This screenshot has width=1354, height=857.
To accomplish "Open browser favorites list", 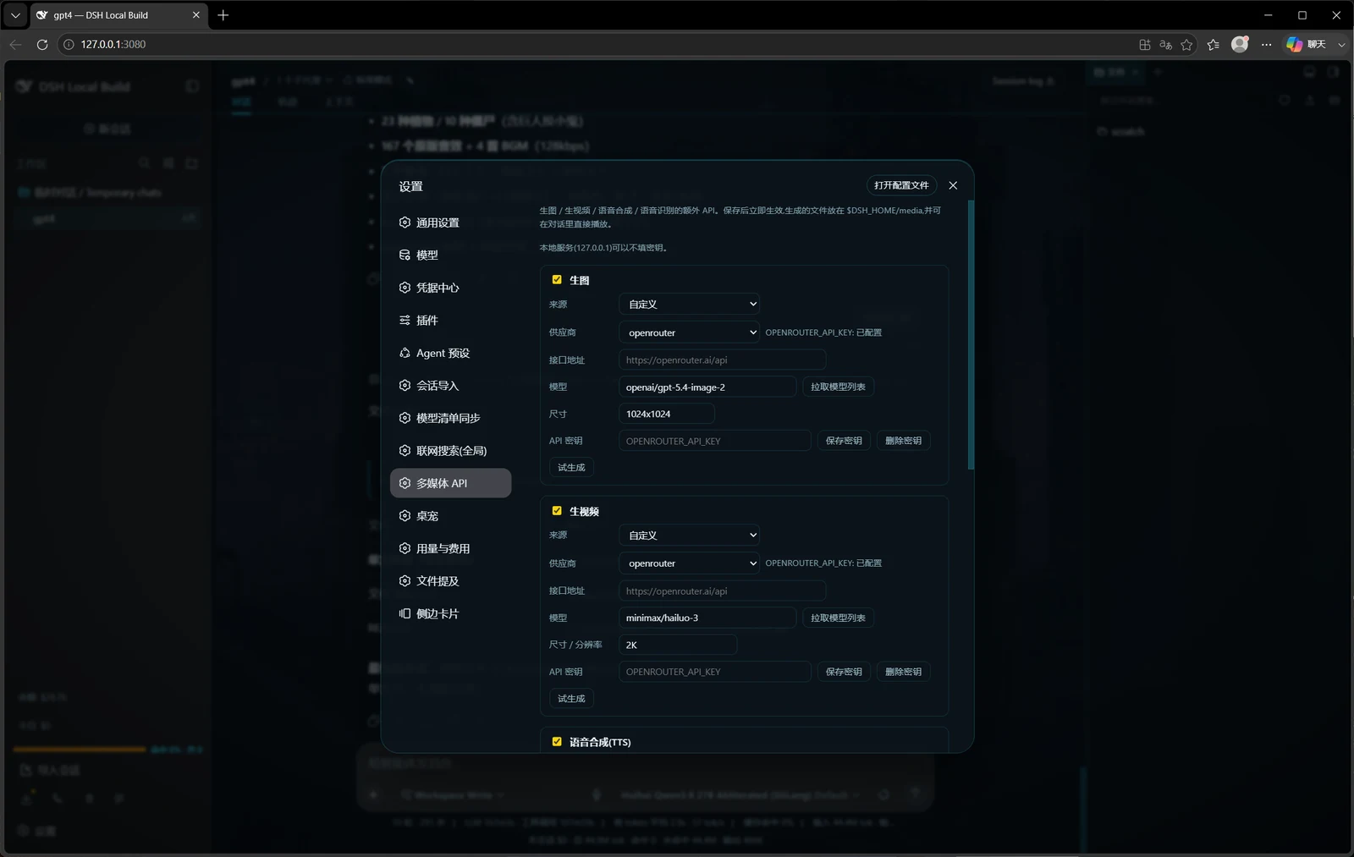I will (1213, 44).
